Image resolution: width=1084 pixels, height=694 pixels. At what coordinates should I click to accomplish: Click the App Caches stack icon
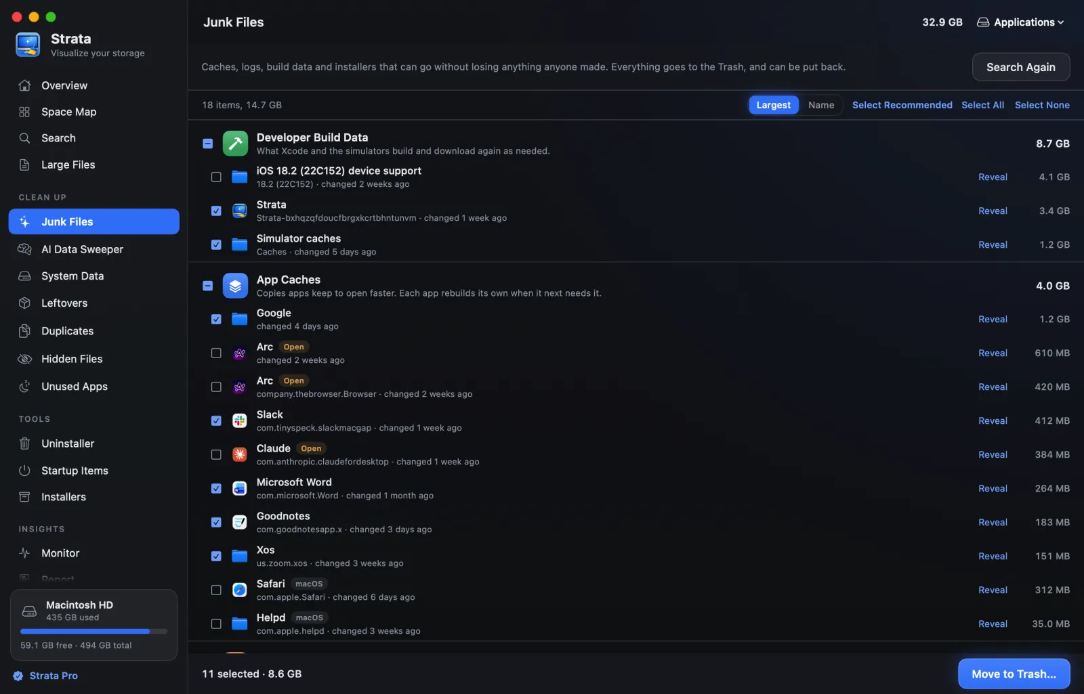coord(235,286)
